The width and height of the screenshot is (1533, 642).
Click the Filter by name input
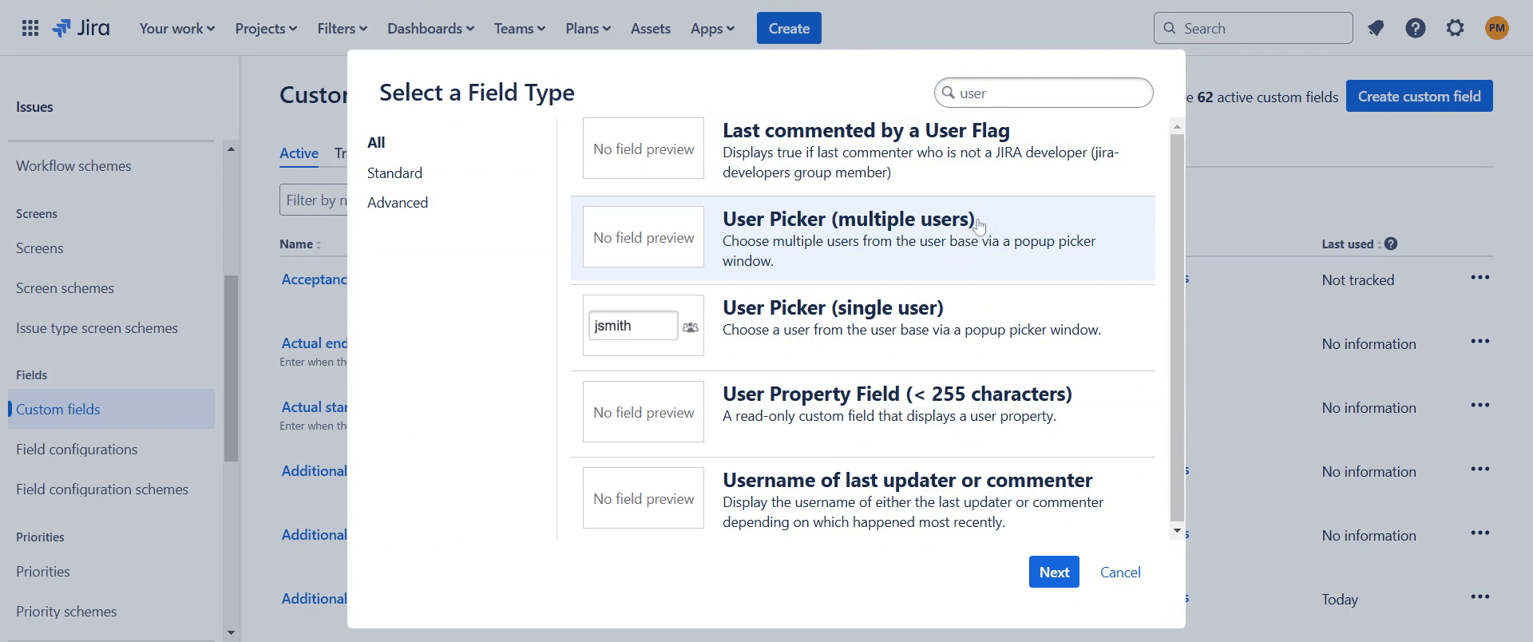(x=314, y=200)
